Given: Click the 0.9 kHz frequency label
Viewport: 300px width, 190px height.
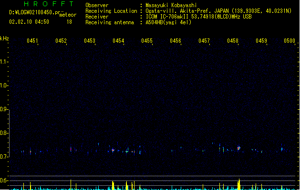Looking at the screenshot, I should pos(3,109).
